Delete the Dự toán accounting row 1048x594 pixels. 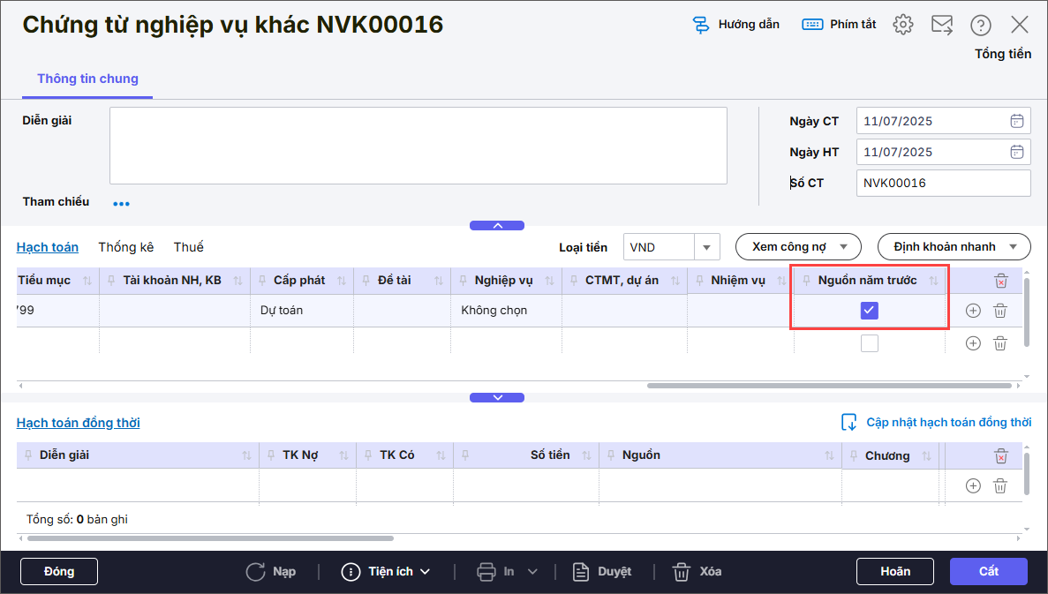click(x=1000, y=311)
